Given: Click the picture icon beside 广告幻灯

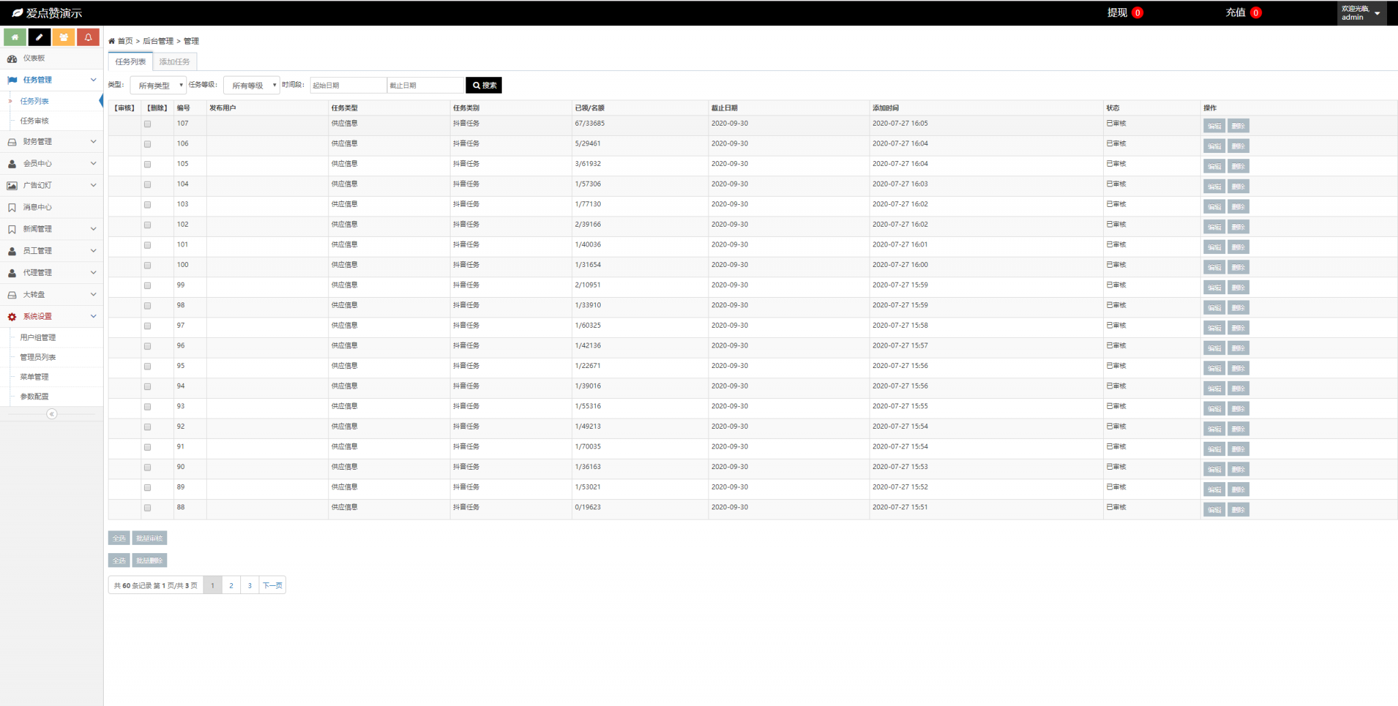Looking at the screenshot, I should (x=12, y=186).
